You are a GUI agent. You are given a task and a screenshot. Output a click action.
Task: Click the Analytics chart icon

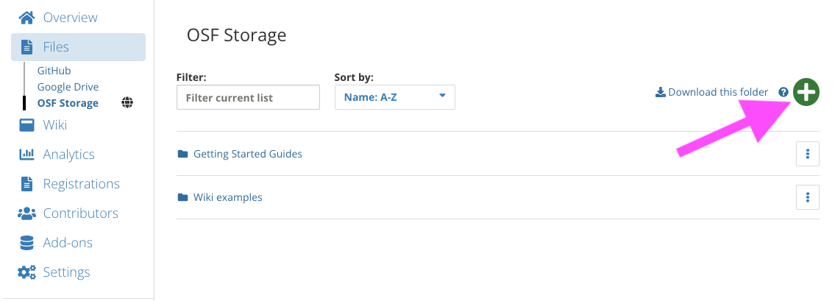coord(26,155)
